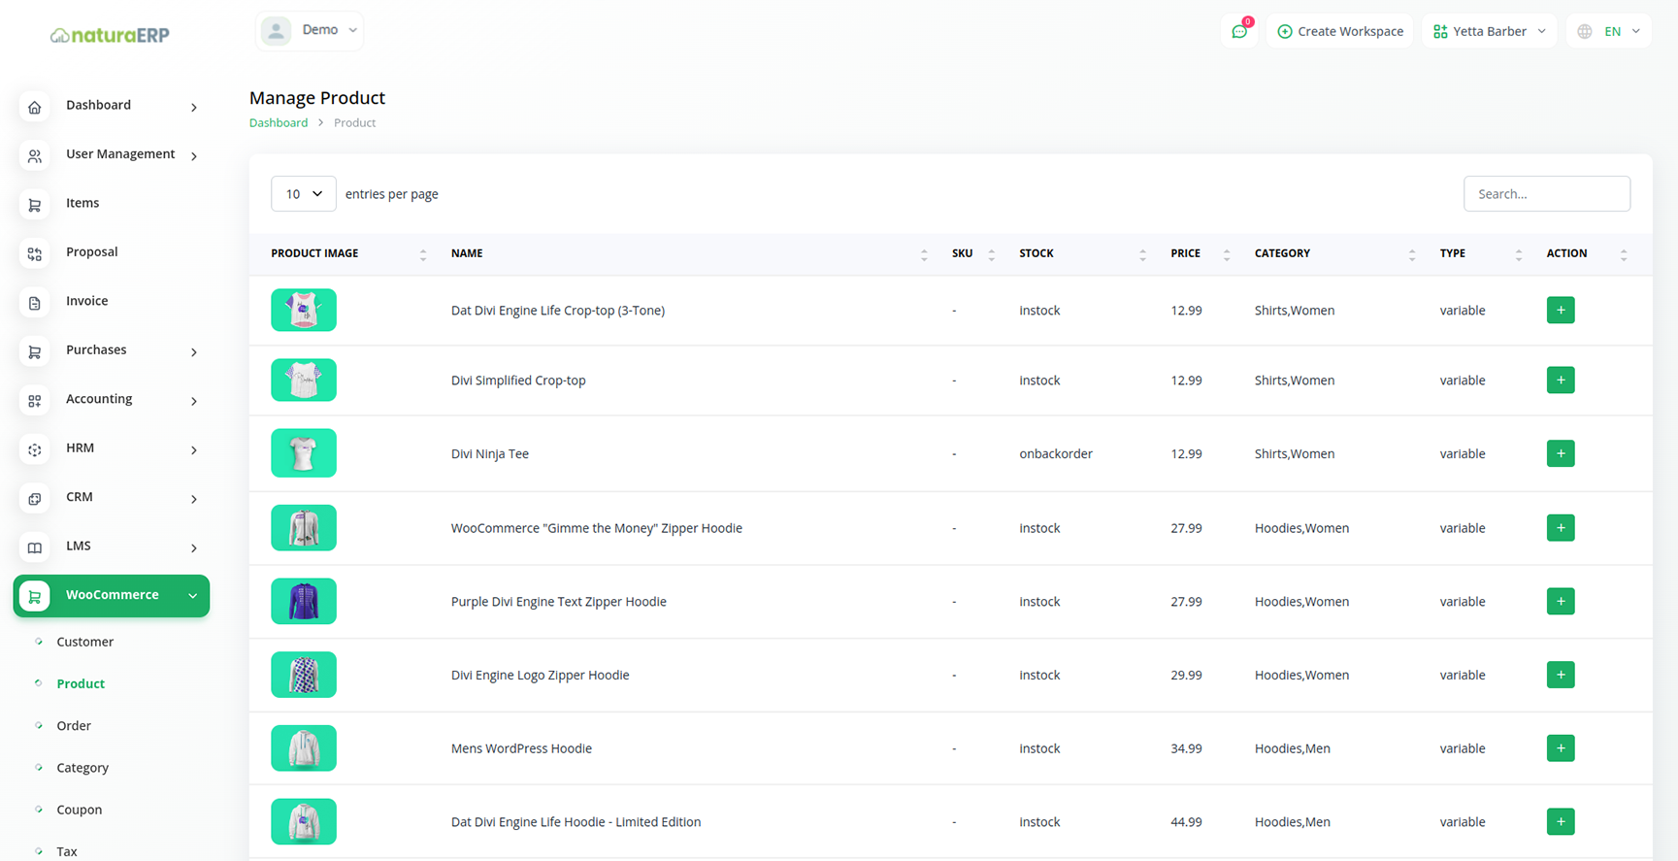
Task: Open the EN language dropdown
Action: point(1609,31)
